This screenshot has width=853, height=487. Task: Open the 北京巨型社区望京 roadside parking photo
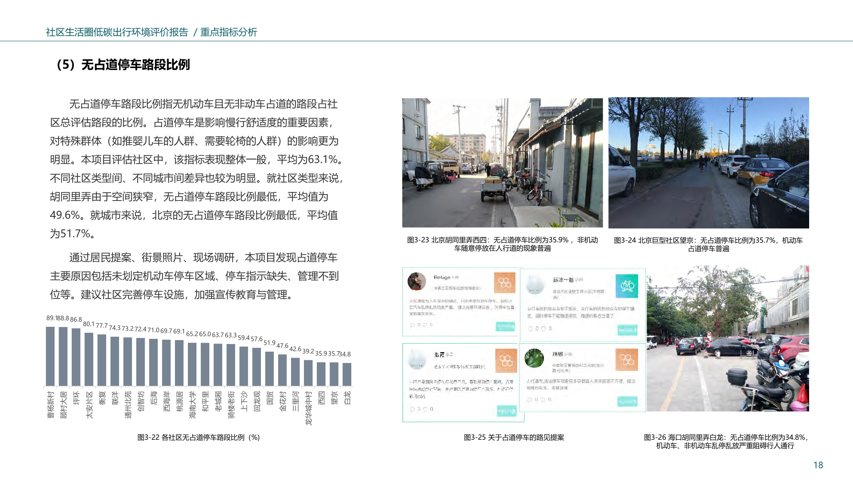708,163
